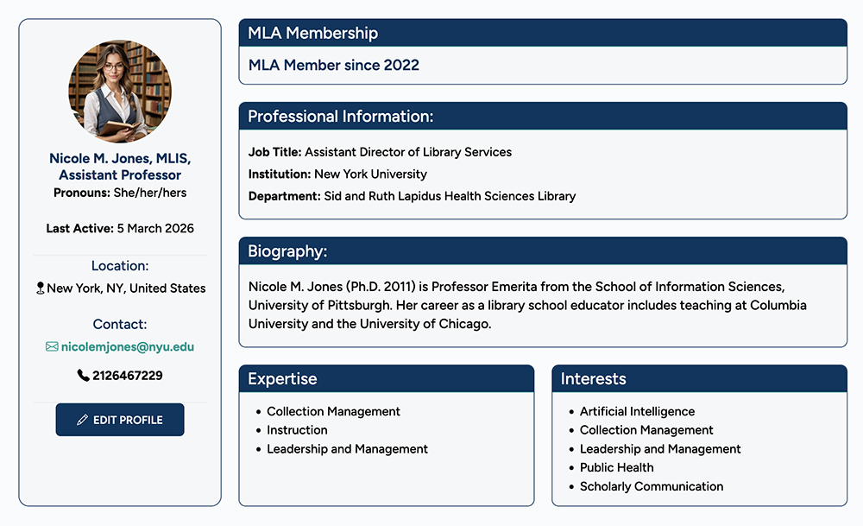
Task: Click the Expertise panel header
Action: tap(387, 378)
